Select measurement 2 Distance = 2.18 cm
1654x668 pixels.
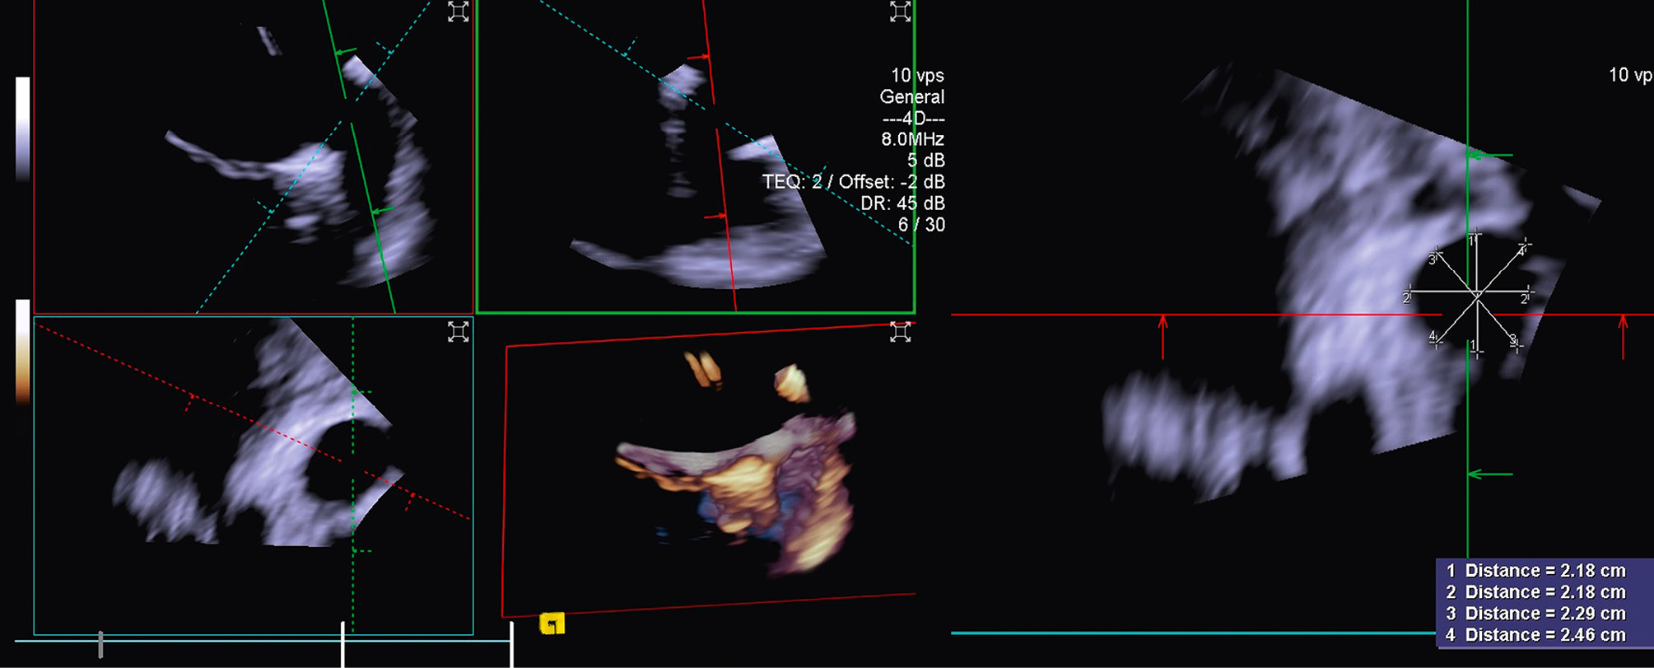coord(1535,592)
